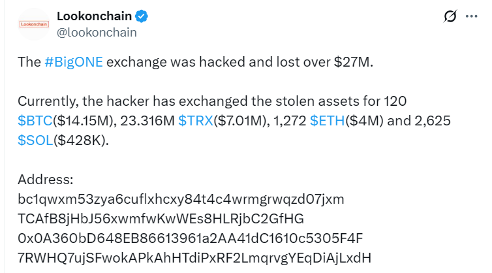Screen dimensions: 492x273
Task: Open the @lookonchain handle link
Action: tap(97, 33)
